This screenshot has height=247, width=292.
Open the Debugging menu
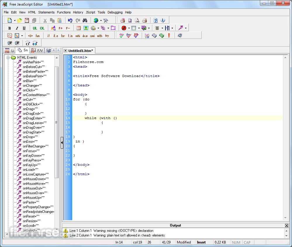[x=115, y=12]
